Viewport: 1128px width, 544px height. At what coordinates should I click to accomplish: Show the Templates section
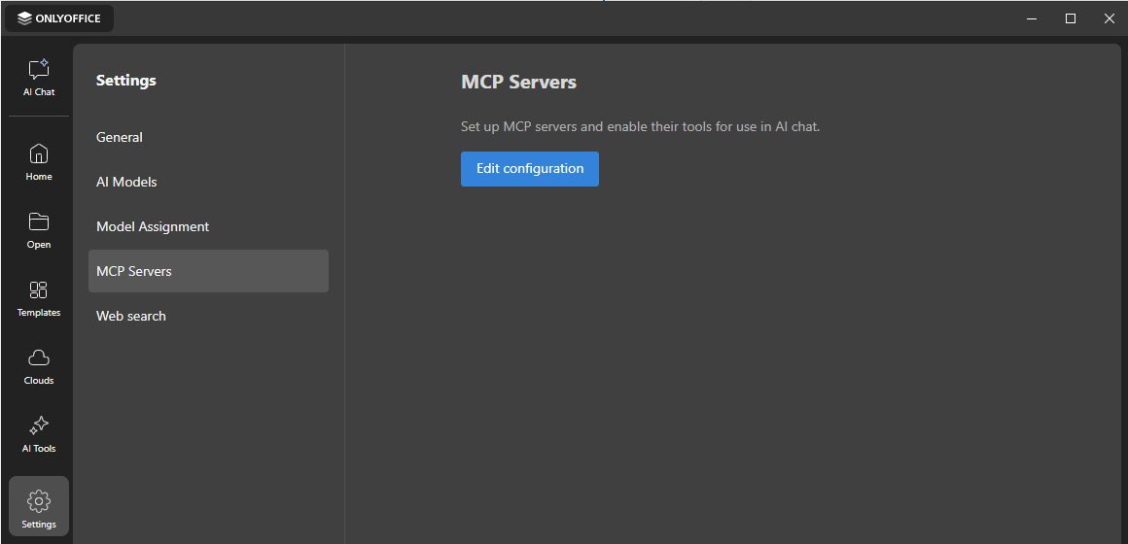click(39, 298)
